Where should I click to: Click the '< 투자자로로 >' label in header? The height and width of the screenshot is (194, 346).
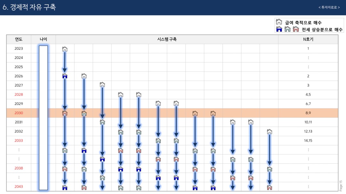point(329,7)
